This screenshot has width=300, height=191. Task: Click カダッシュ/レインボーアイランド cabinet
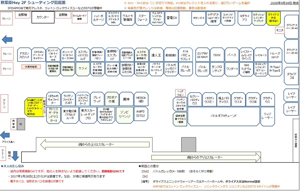click(259, 18)
